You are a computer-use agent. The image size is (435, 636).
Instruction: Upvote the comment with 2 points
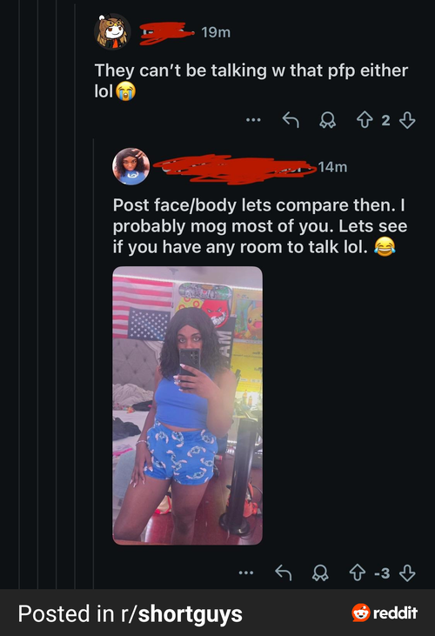[x=365, y=120]
